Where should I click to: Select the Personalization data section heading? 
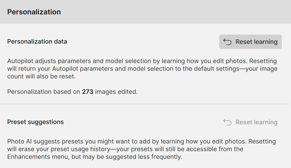point(37,41)
